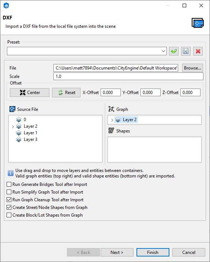
Task: Click layer icon of Layer 1 in Source File
Action: point(19,133)
